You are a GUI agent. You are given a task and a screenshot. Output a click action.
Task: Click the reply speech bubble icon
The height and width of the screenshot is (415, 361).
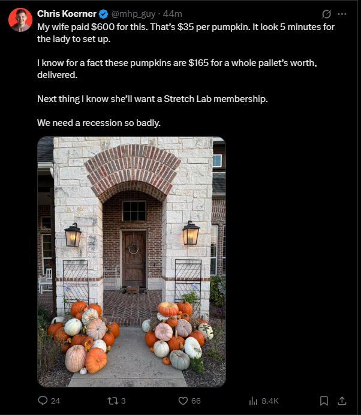coord(43,401)
